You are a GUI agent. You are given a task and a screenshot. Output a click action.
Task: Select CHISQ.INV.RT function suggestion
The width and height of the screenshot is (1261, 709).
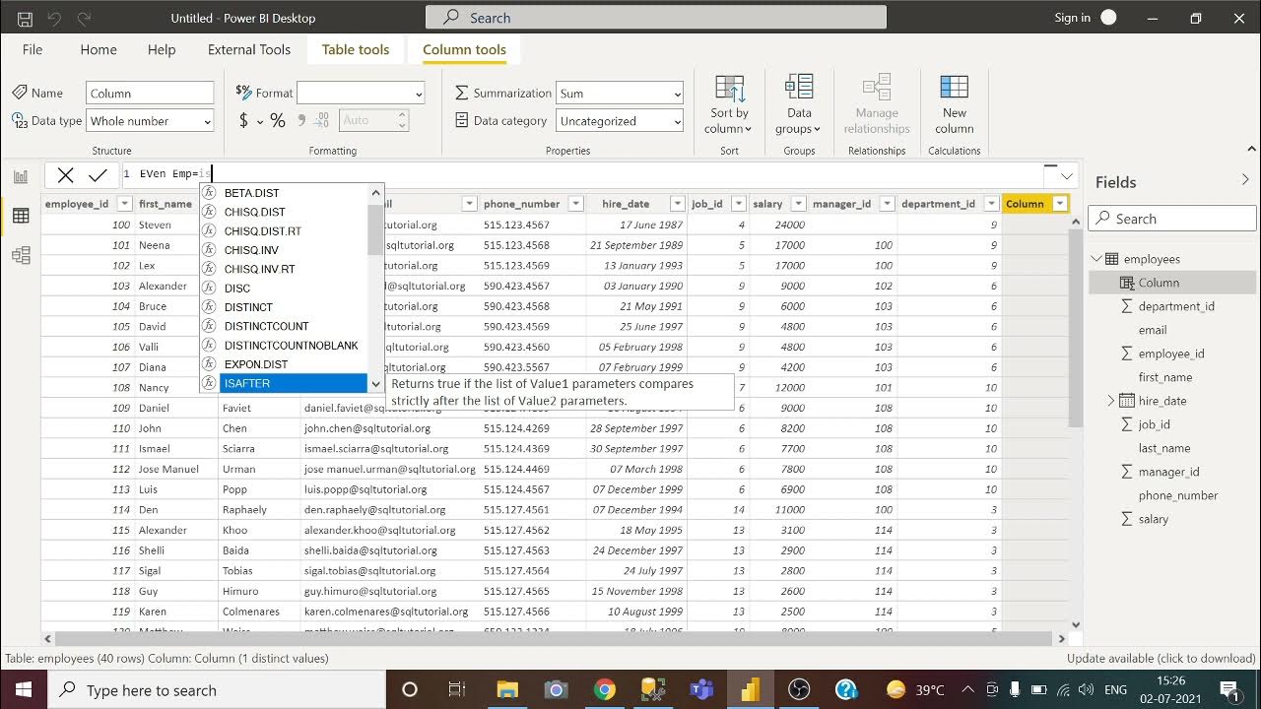[284, 269]
